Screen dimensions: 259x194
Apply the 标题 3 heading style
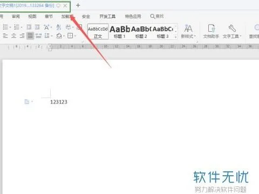[x=163, y=32]
